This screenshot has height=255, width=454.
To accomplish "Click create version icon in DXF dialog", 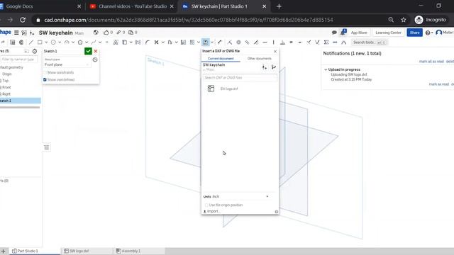I will point(265,67).
